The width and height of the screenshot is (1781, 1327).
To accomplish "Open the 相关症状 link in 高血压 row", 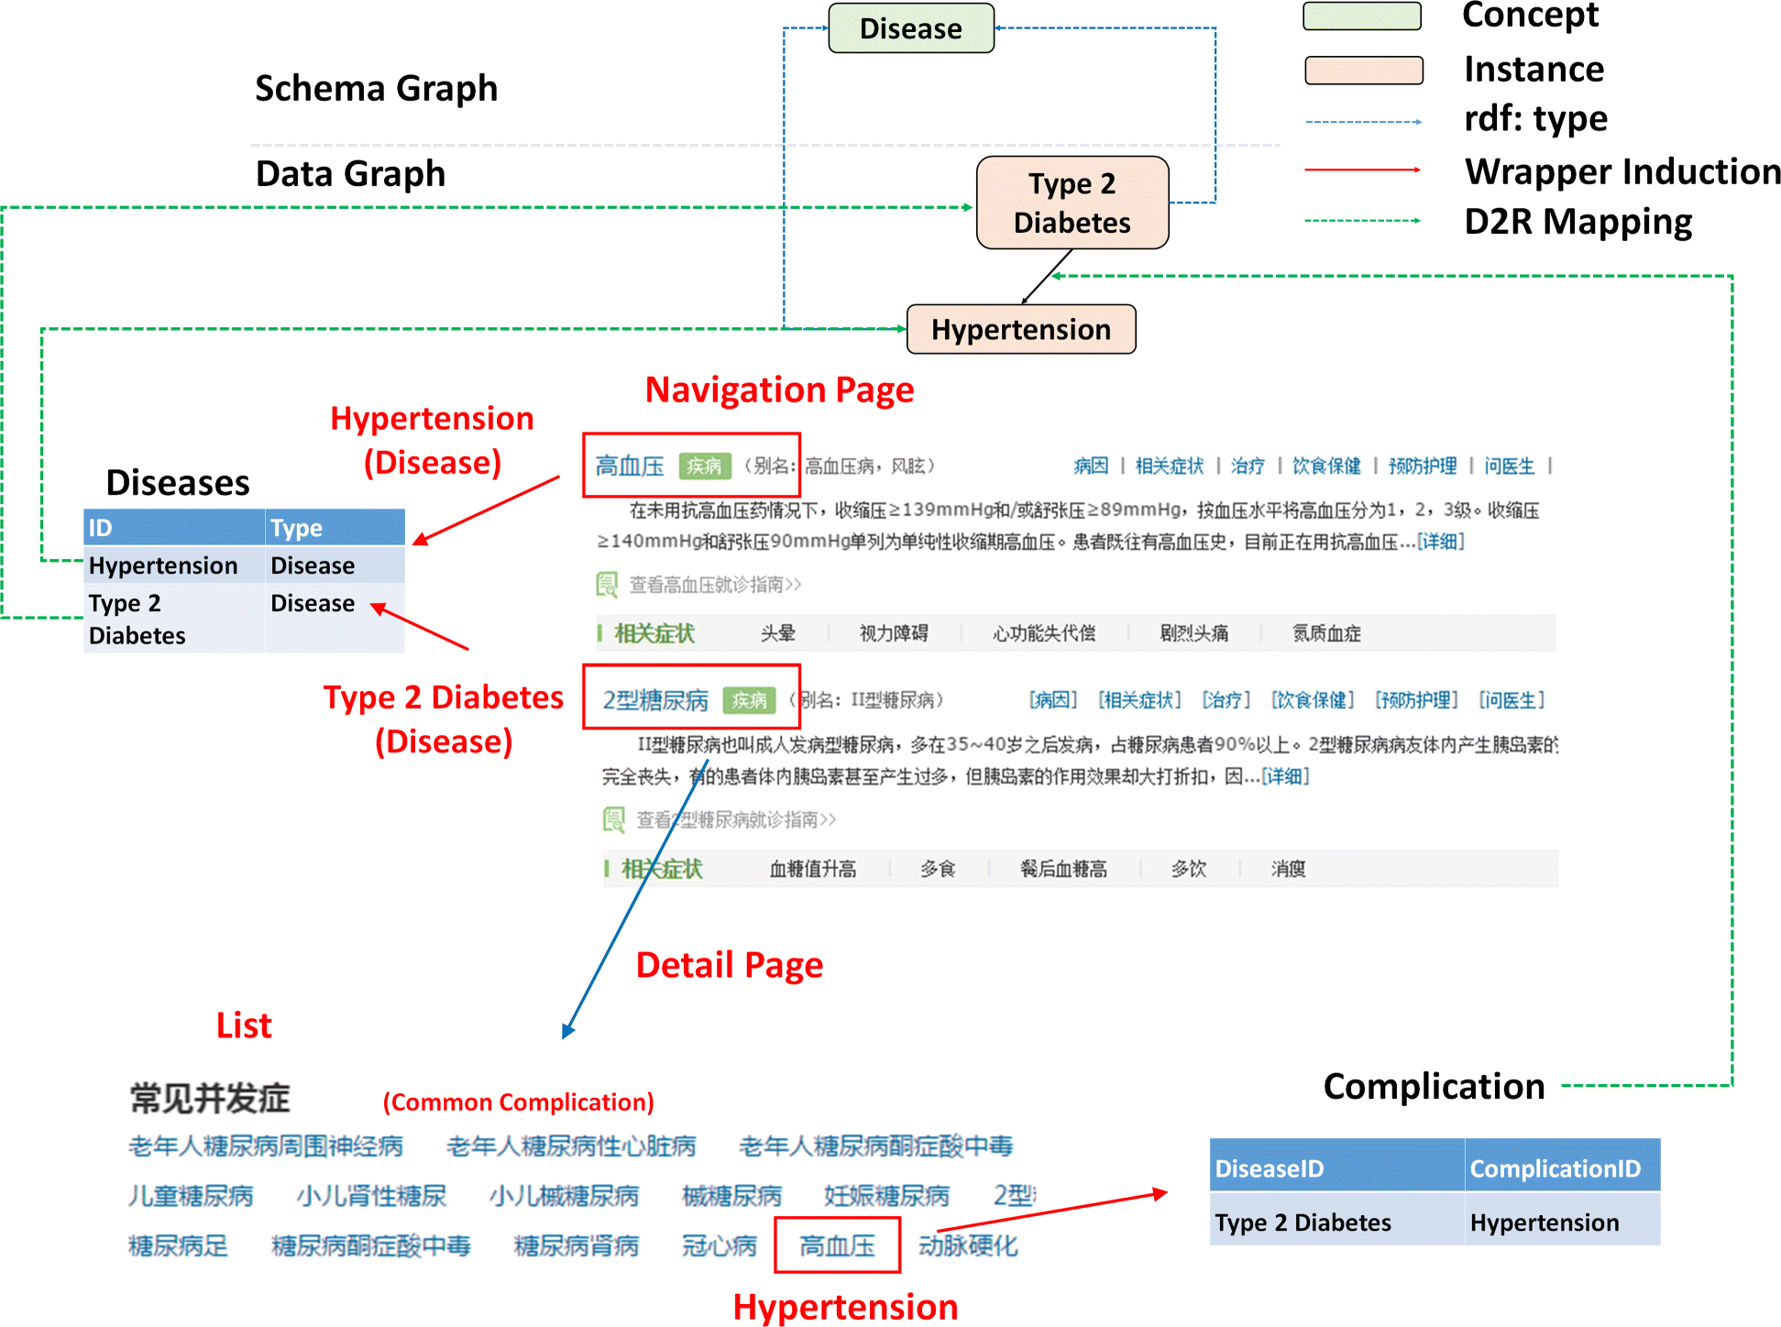I will point(1169,466).
